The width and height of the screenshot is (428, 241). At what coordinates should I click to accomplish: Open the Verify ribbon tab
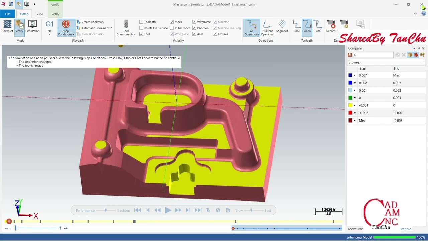[55, 14]
